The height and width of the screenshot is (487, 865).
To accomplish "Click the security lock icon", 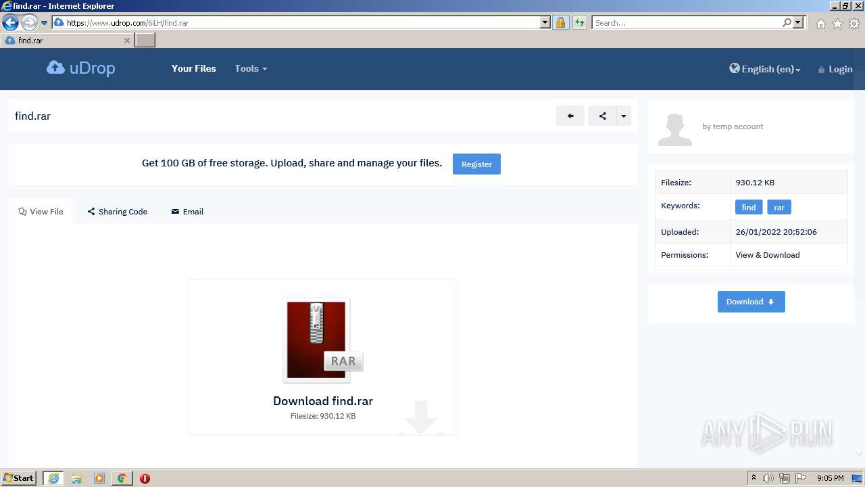I will pos(560,22).
